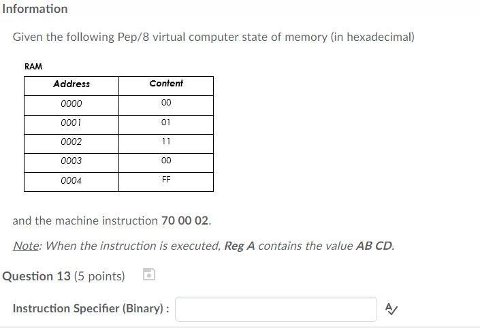Click the save status disk icon

point(149,274)
